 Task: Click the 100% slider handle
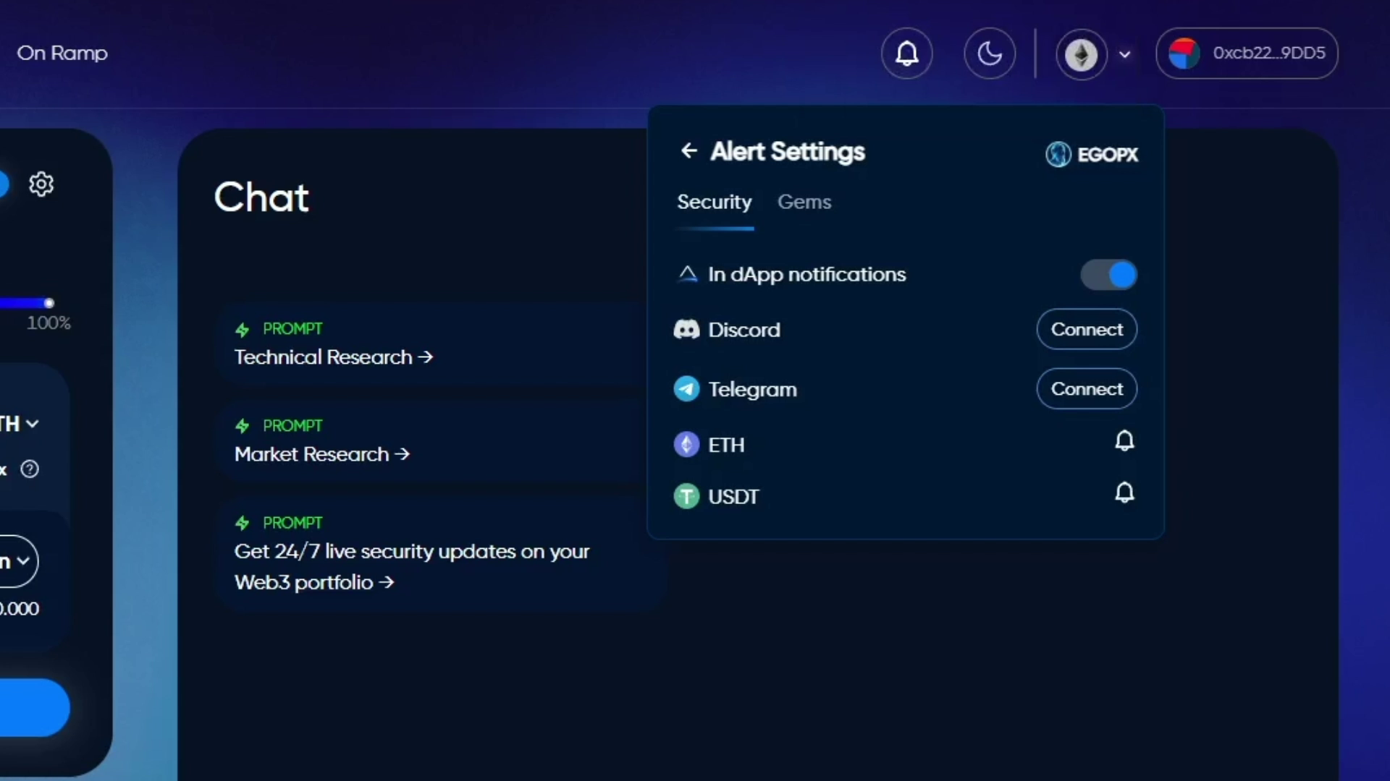(x=49, y=303)
